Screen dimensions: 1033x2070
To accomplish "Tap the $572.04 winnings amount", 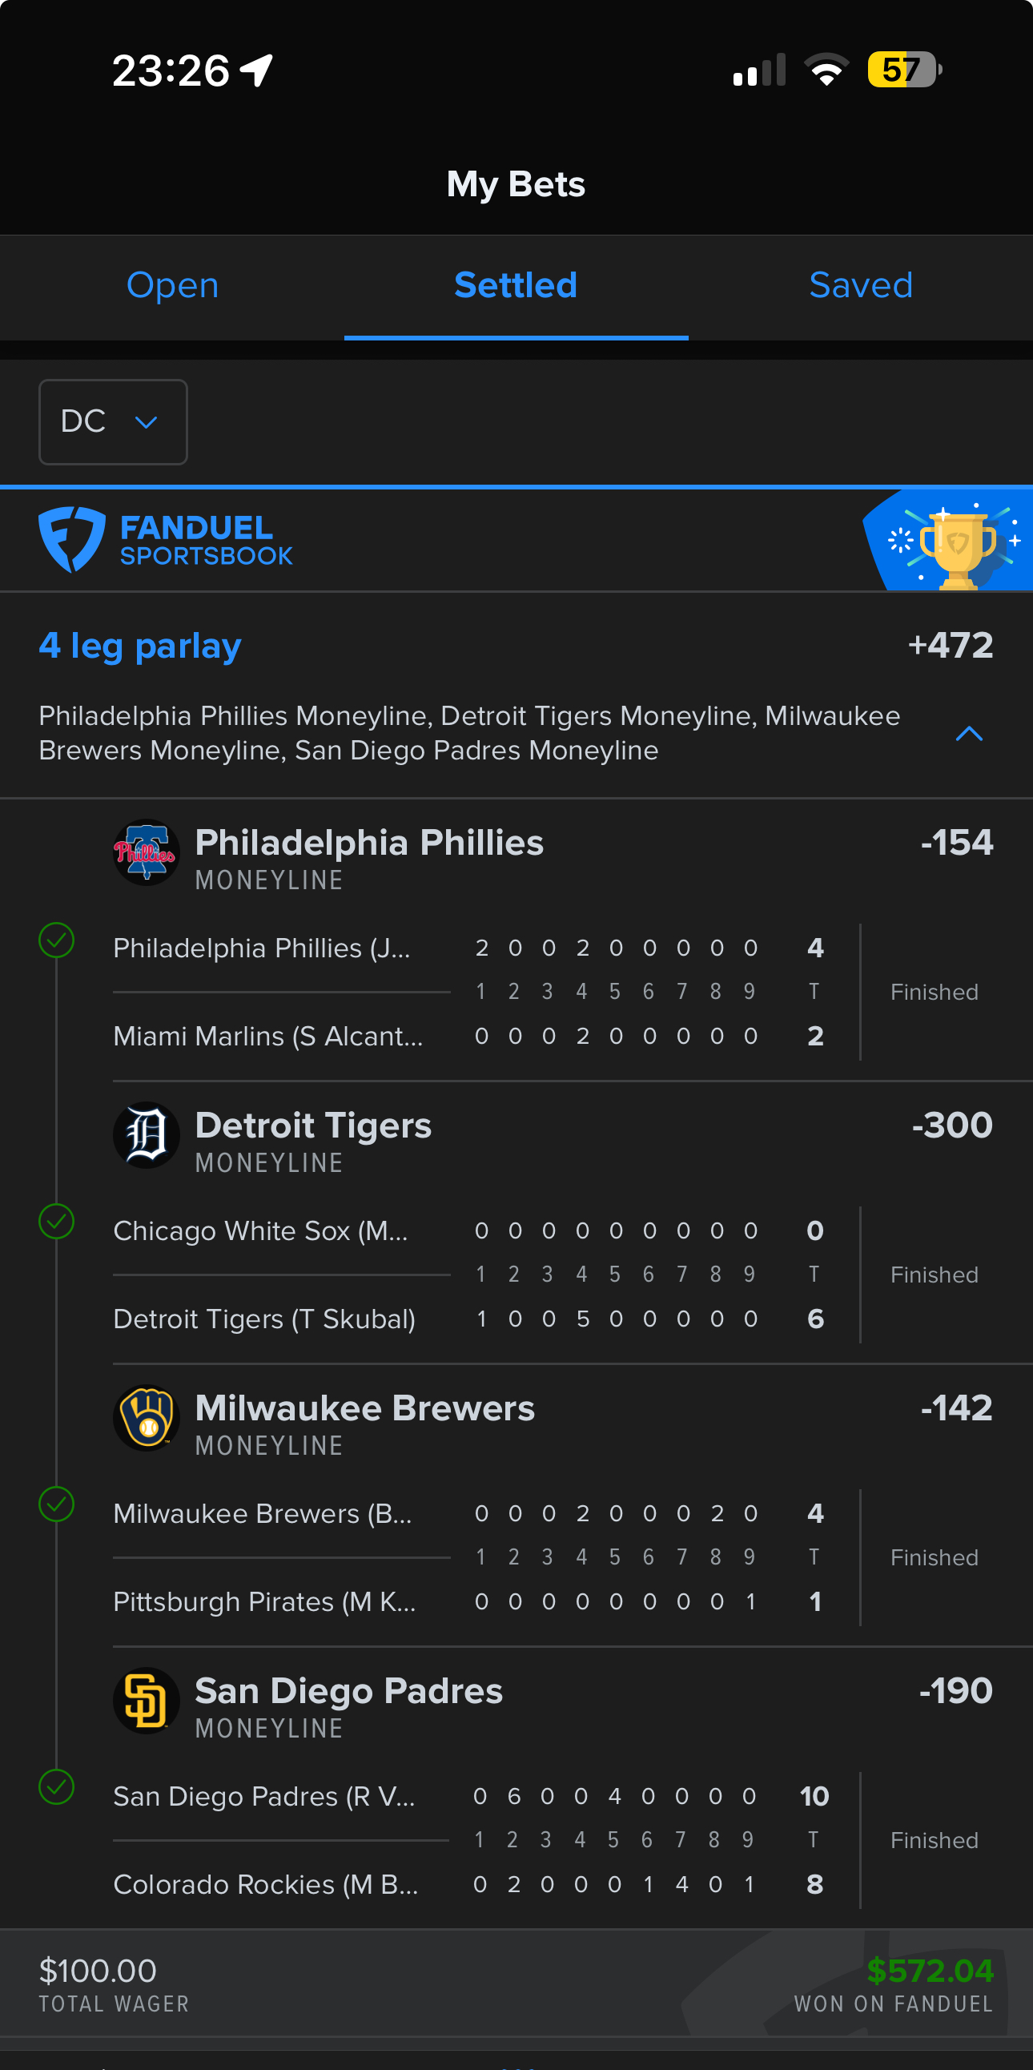I will (x=930, y=1971).
